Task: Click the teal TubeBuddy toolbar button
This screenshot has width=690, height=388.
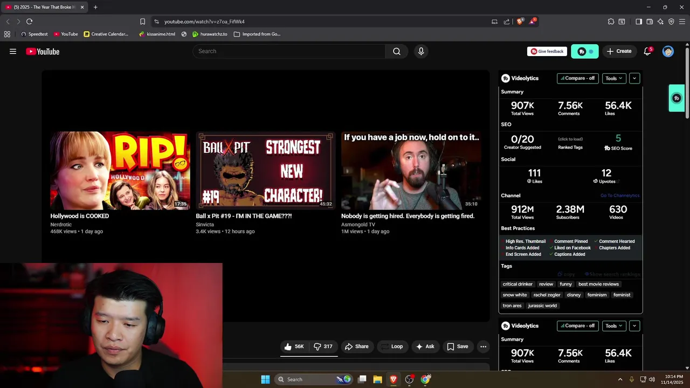Action: point(585,51)
